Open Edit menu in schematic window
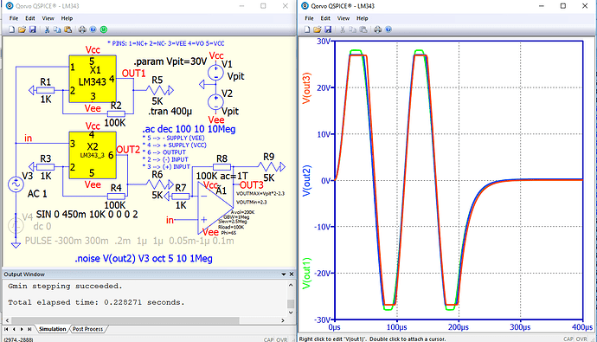Image resolution: width=597 pixels, height=342 pixels. (x=30, y=18)
